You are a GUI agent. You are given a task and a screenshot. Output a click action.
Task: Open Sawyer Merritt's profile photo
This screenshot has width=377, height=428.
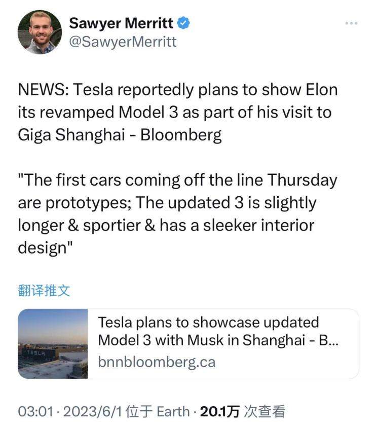coord(40,32)
